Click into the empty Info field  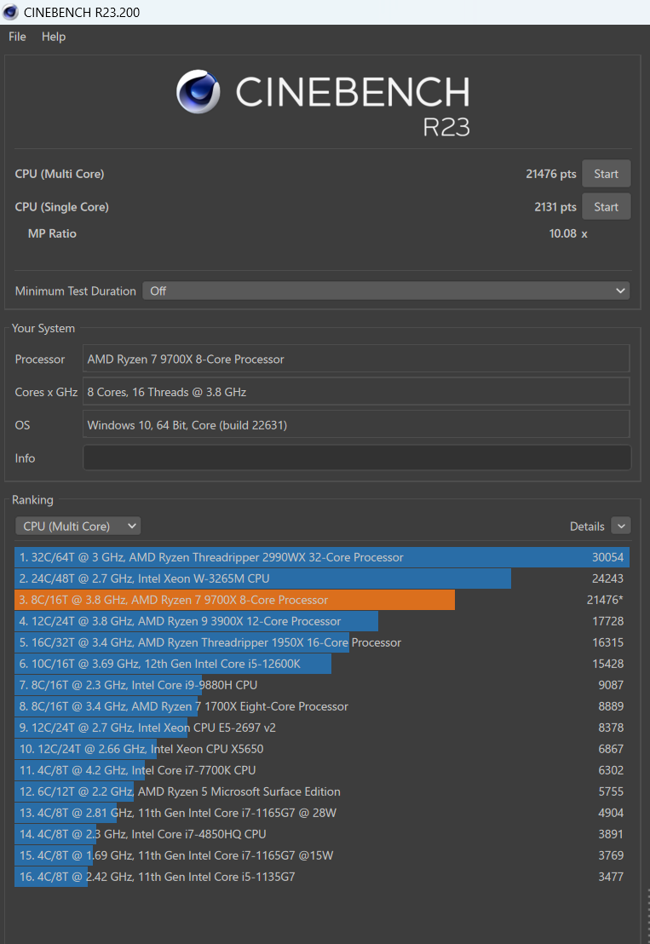[x=357, y=458]
